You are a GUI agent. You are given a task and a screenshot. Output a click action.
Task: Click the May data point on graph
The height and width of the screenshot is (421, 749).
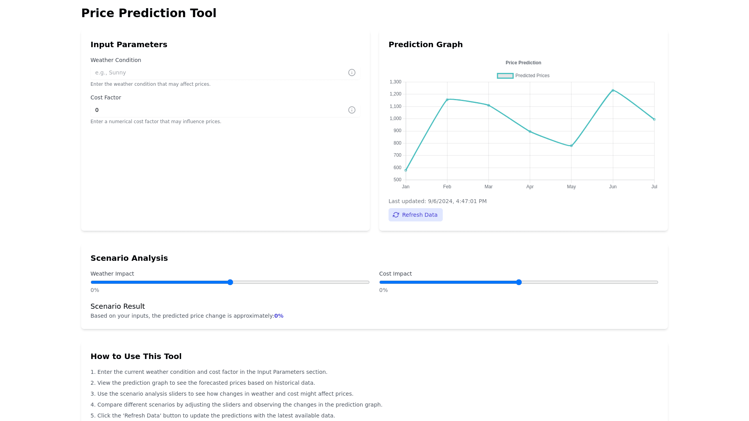pos(572,146)
